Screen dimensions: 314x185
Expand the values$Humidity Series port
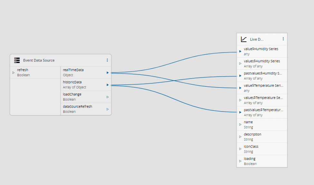240,63
